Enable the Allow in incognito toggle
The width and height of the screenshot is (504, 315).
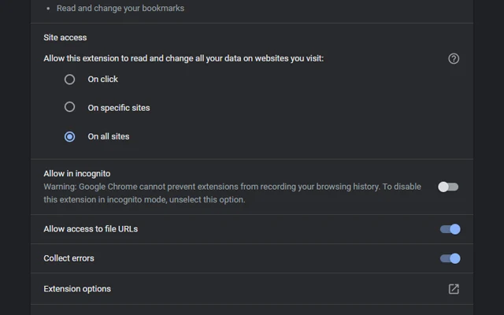[x=448, y=187]
